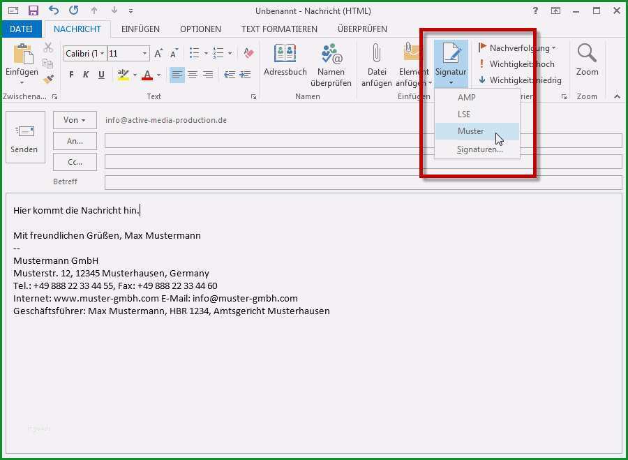Screen dimensions: 628x460
Task: Copy selection with the copy icon
Action: coord(47,64)
